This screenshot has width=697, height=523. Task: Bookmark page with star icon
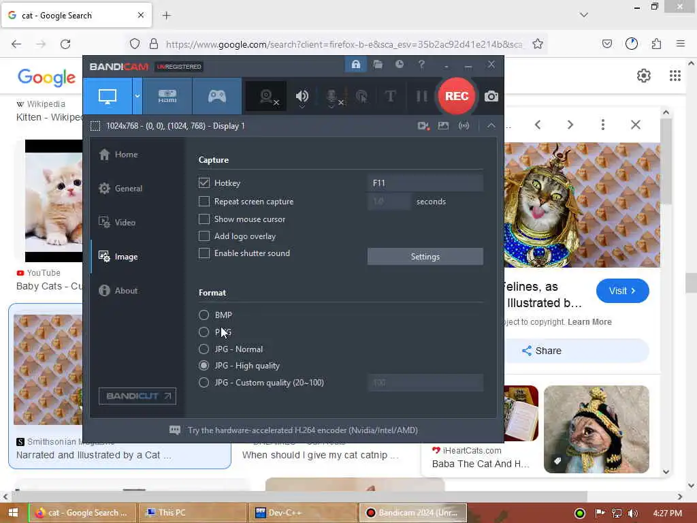tap(538, 44)
